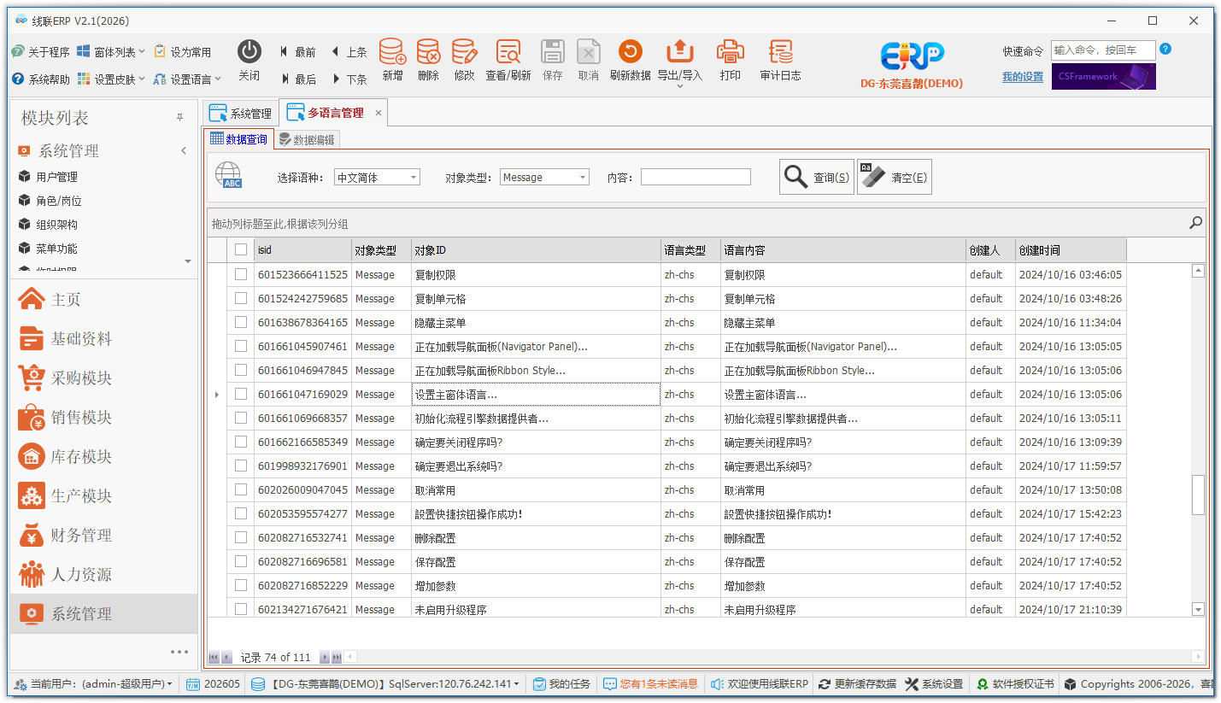Switch to the 数据编辑 tab
Viewport: 1221px width, 703px height.
pos(307,139)
